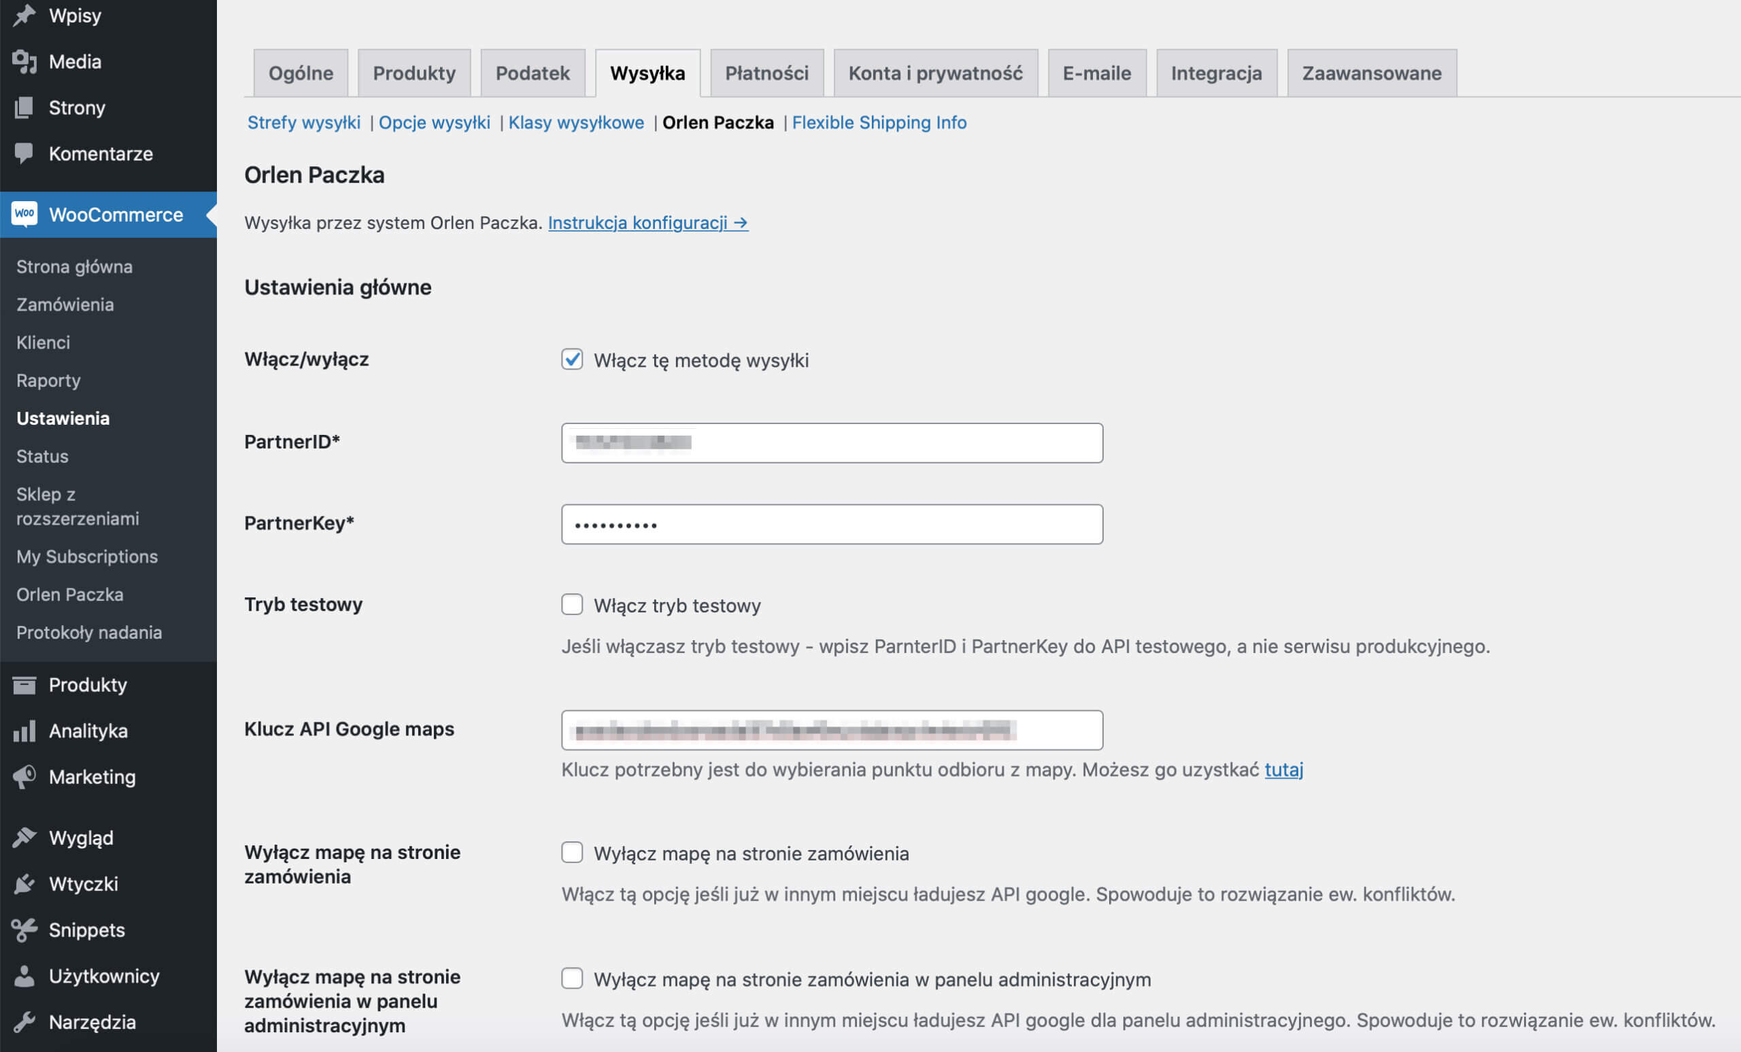Open Orlen Paczka sidebar submenu item

click(70, 595)
